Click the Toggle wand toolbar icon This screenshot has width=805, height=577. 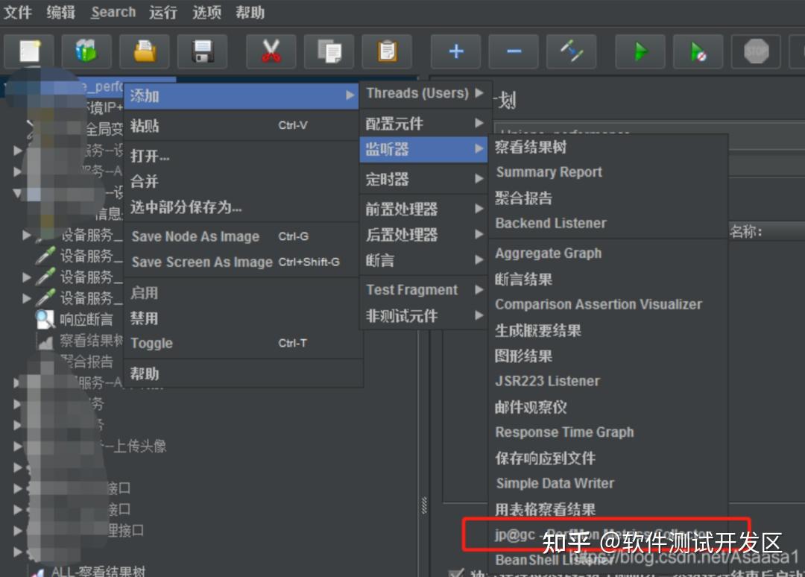[572, 51]
